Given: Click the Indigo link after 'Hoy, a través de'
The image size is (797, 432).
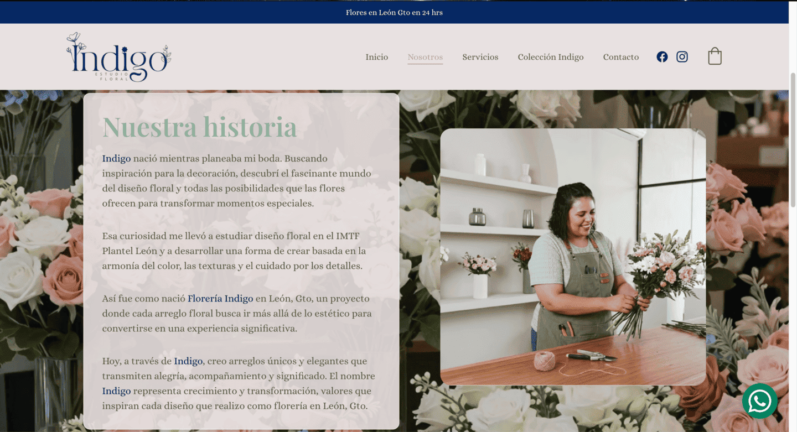Looking at the screenshot, I should pos(188,361).
